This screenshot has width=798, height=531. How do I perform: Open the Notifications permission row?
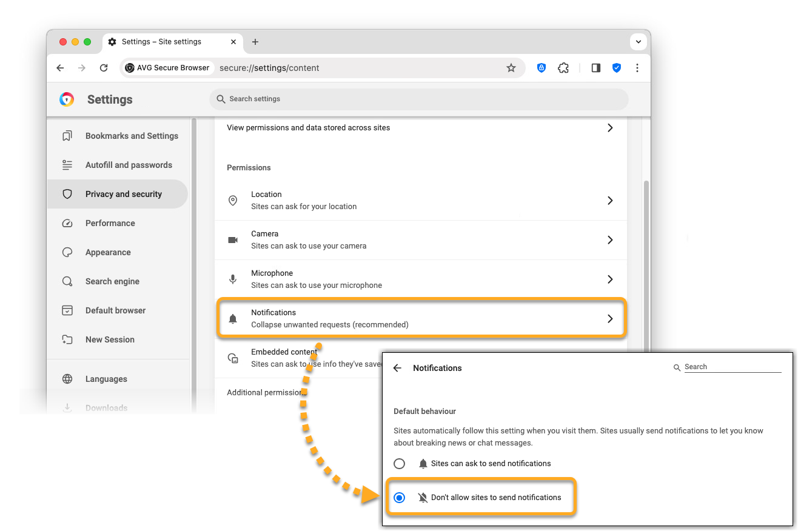point(421,318)
